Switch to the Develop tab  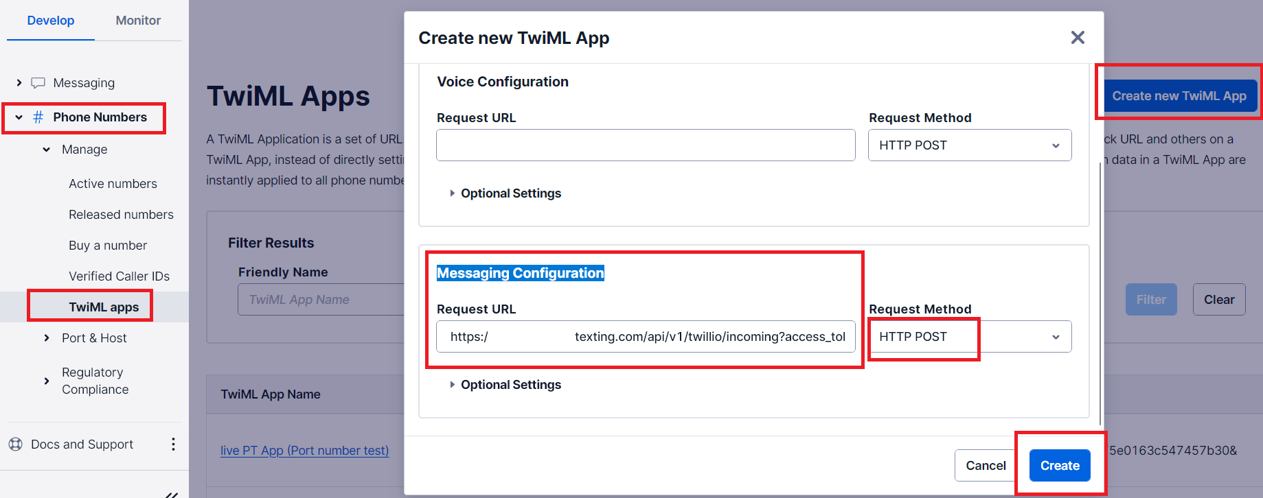51,21
